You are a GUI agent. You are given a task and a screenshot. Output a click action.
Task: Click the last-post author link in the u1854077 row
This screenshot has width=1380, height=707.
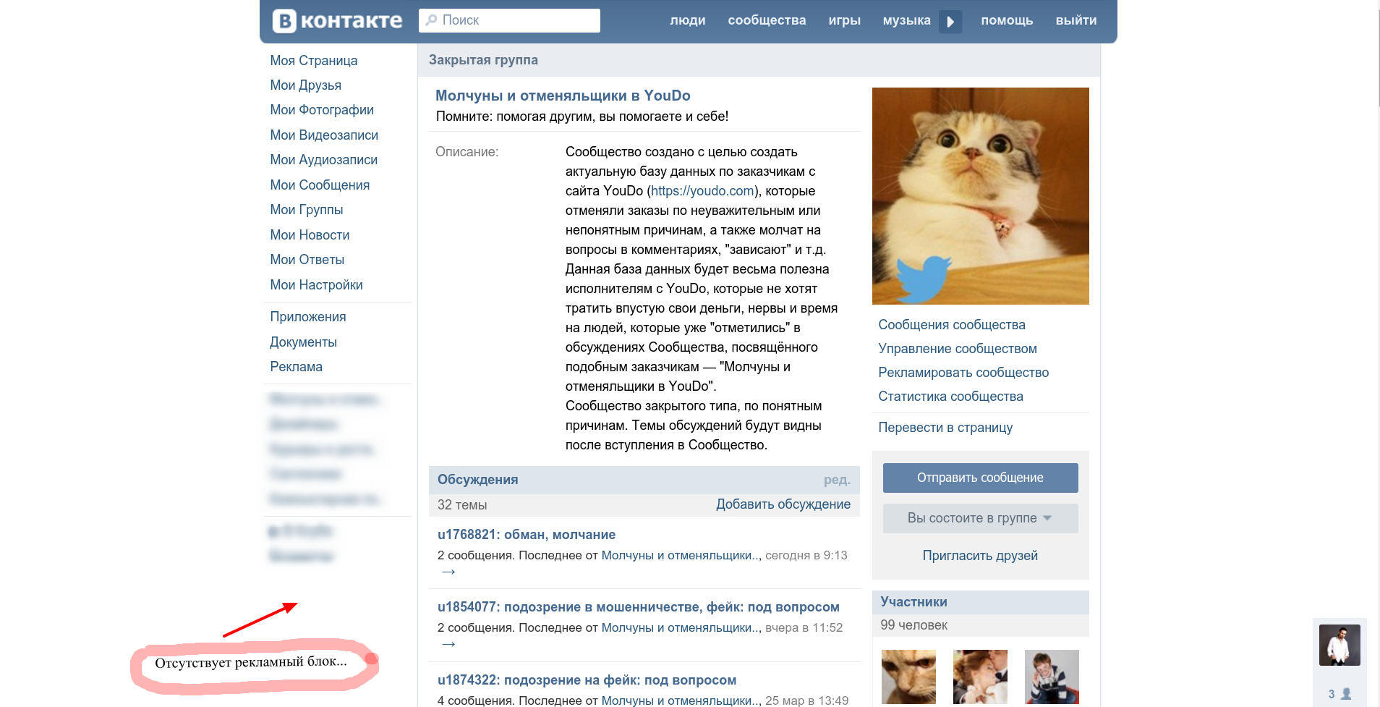tap(681, 628)
